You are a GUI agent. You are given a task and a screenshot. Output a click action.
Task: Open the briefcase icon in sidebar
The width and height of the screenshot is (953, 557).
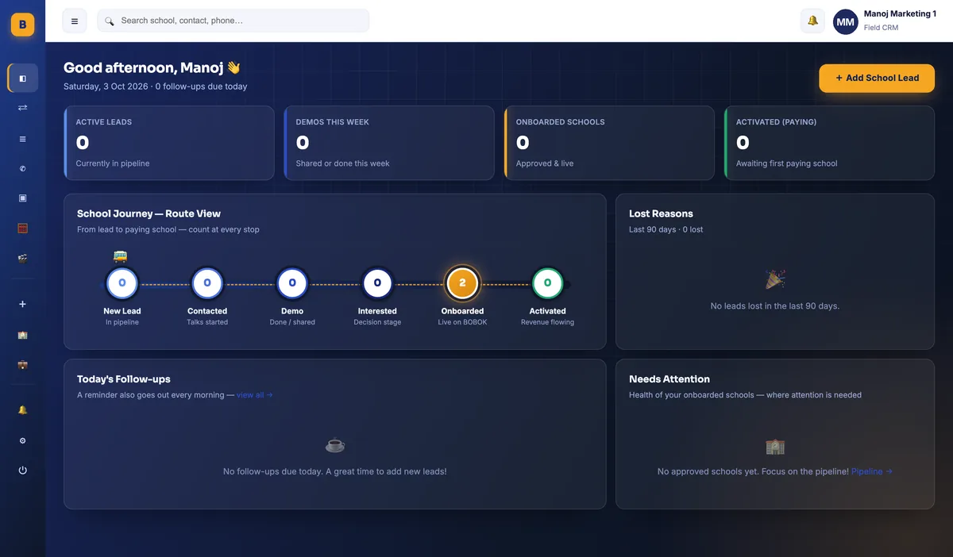[x=22, y=365]
